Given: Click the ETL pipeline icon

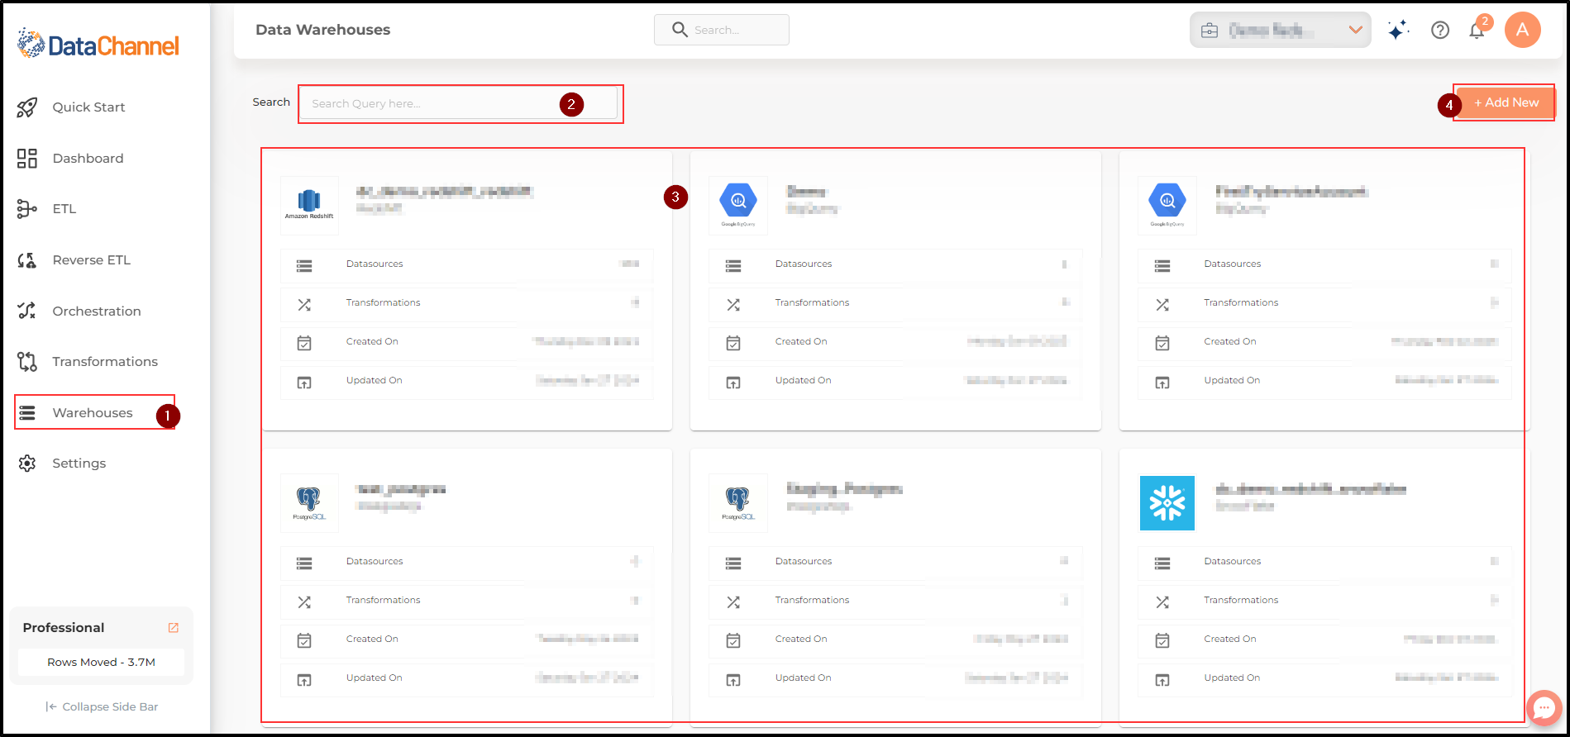Looking at the screenshot, I should (27, 209).
